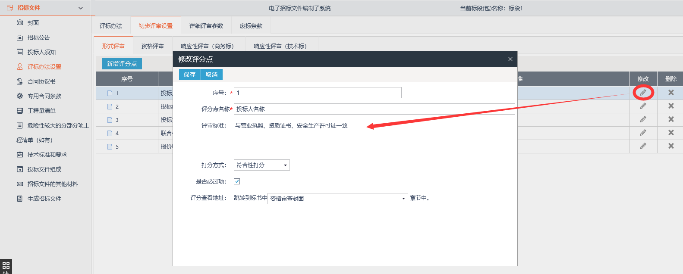The image size is (683, 274).
Task: Click the pencil edit icon for row 2
Action: 643,106
